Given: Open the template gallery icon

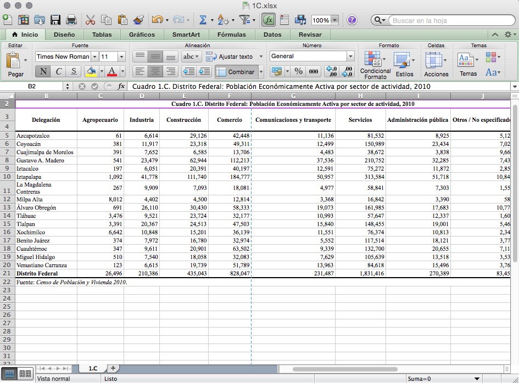Looking at the screenshot, I should click(x=23, y=20).
